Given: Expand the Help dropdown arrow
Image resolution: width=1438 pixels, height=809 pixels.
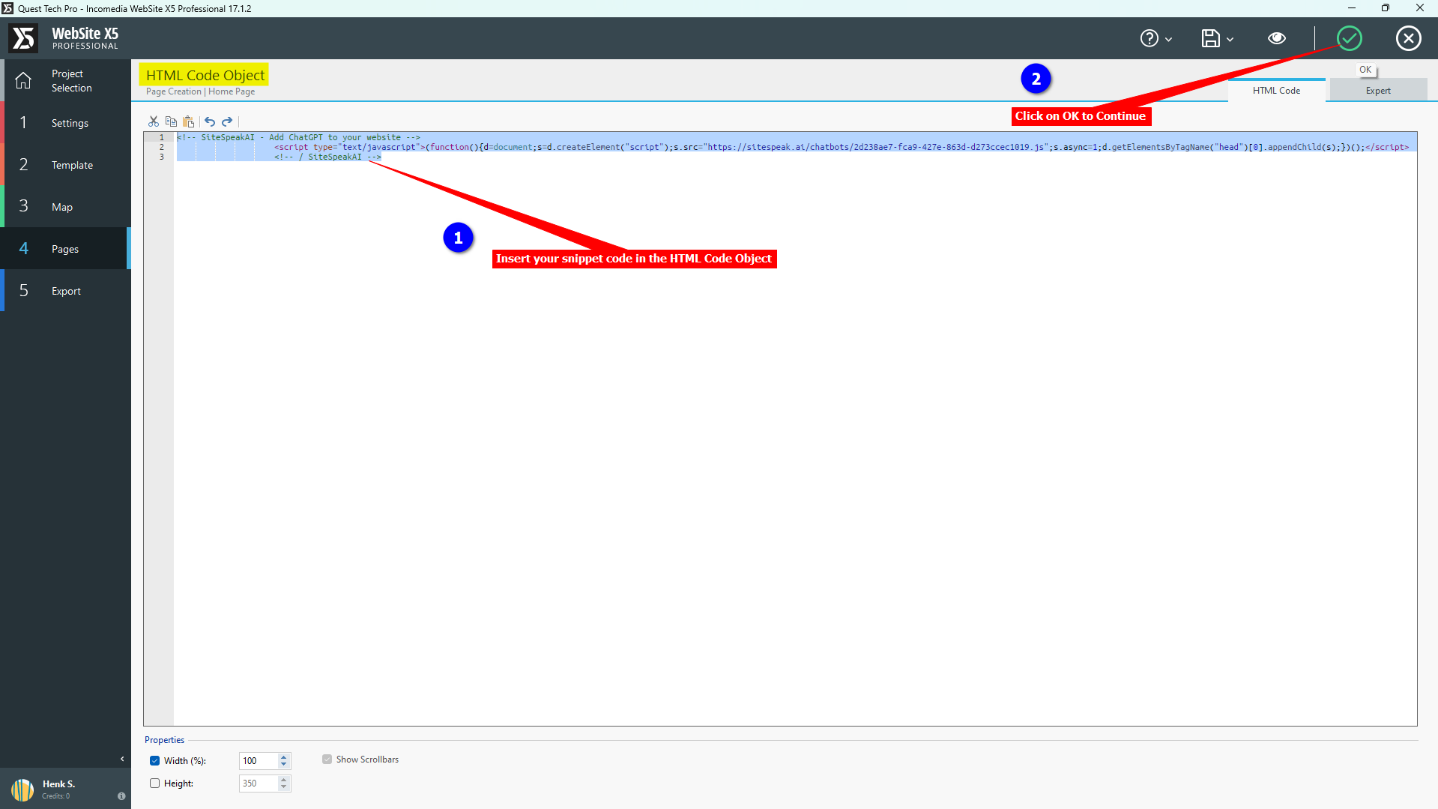Looking at the screenshot, I should point(1168,39).
